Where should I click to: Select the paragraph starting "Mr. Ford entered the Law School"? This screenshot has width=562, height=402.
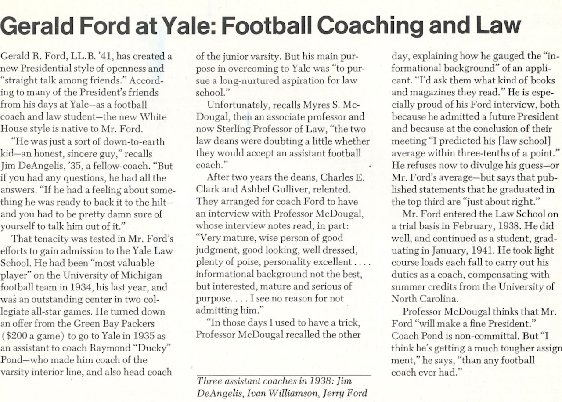(x=474, y=257)
